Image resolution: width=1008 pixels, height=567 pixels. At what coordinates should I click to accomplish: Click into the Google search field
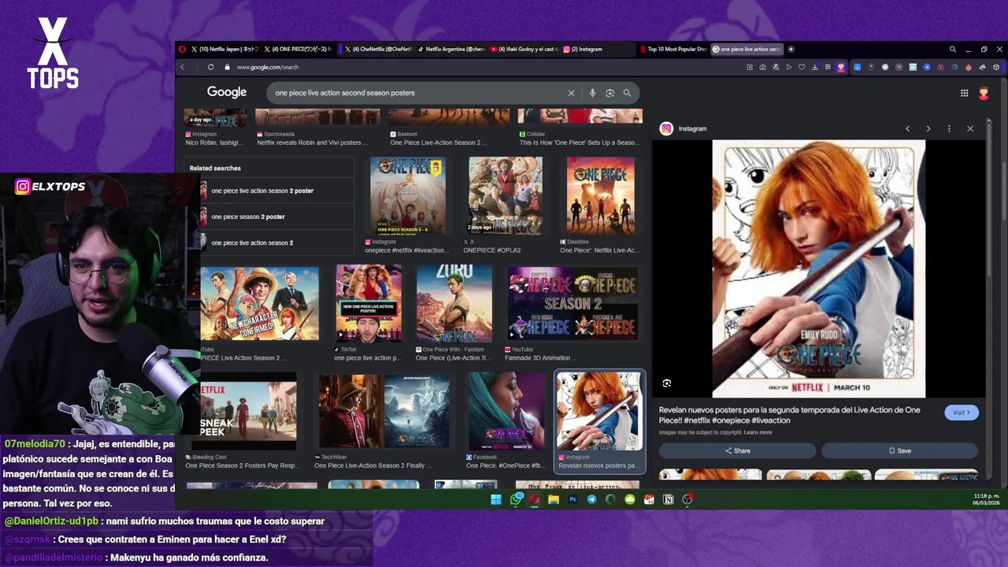pyautogui.click(x=417, y=93)
